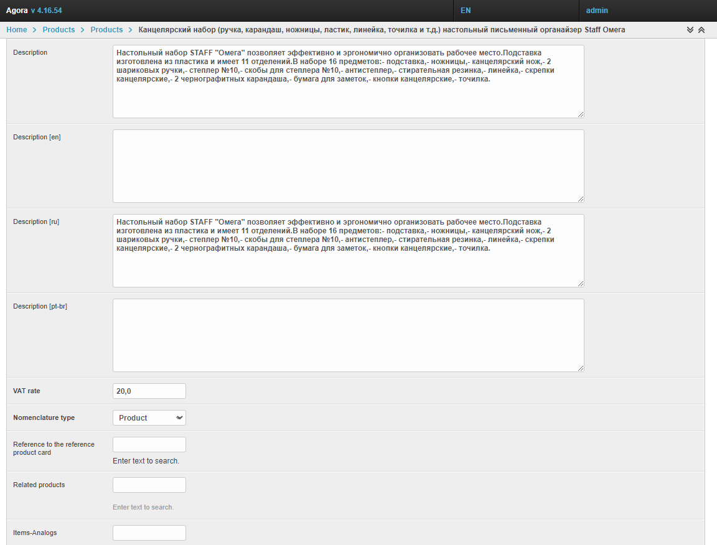
Task: Click the Agora version title in header
Action: click(x=34, y=11)
